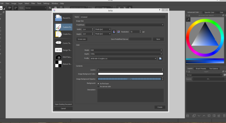Screen dimensions: 226x123
Task: Click the move layer out of group icon
Action: tap(209, 116)
